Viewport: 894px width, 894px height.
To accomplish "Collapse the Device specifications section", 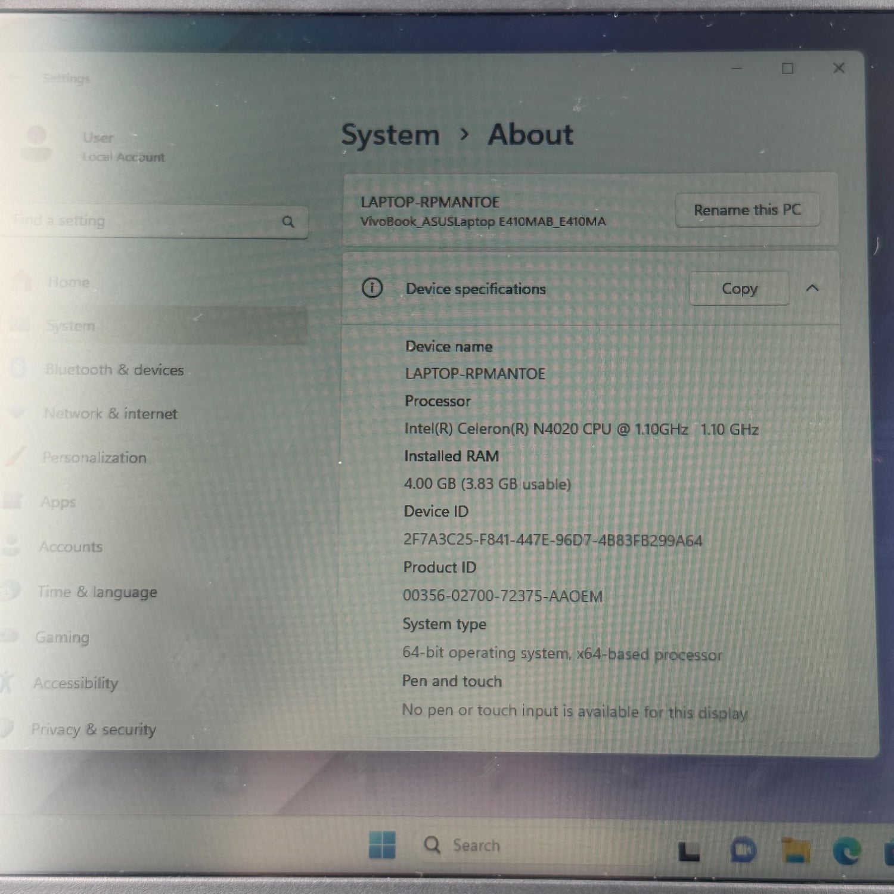I will tap(812, 288).
